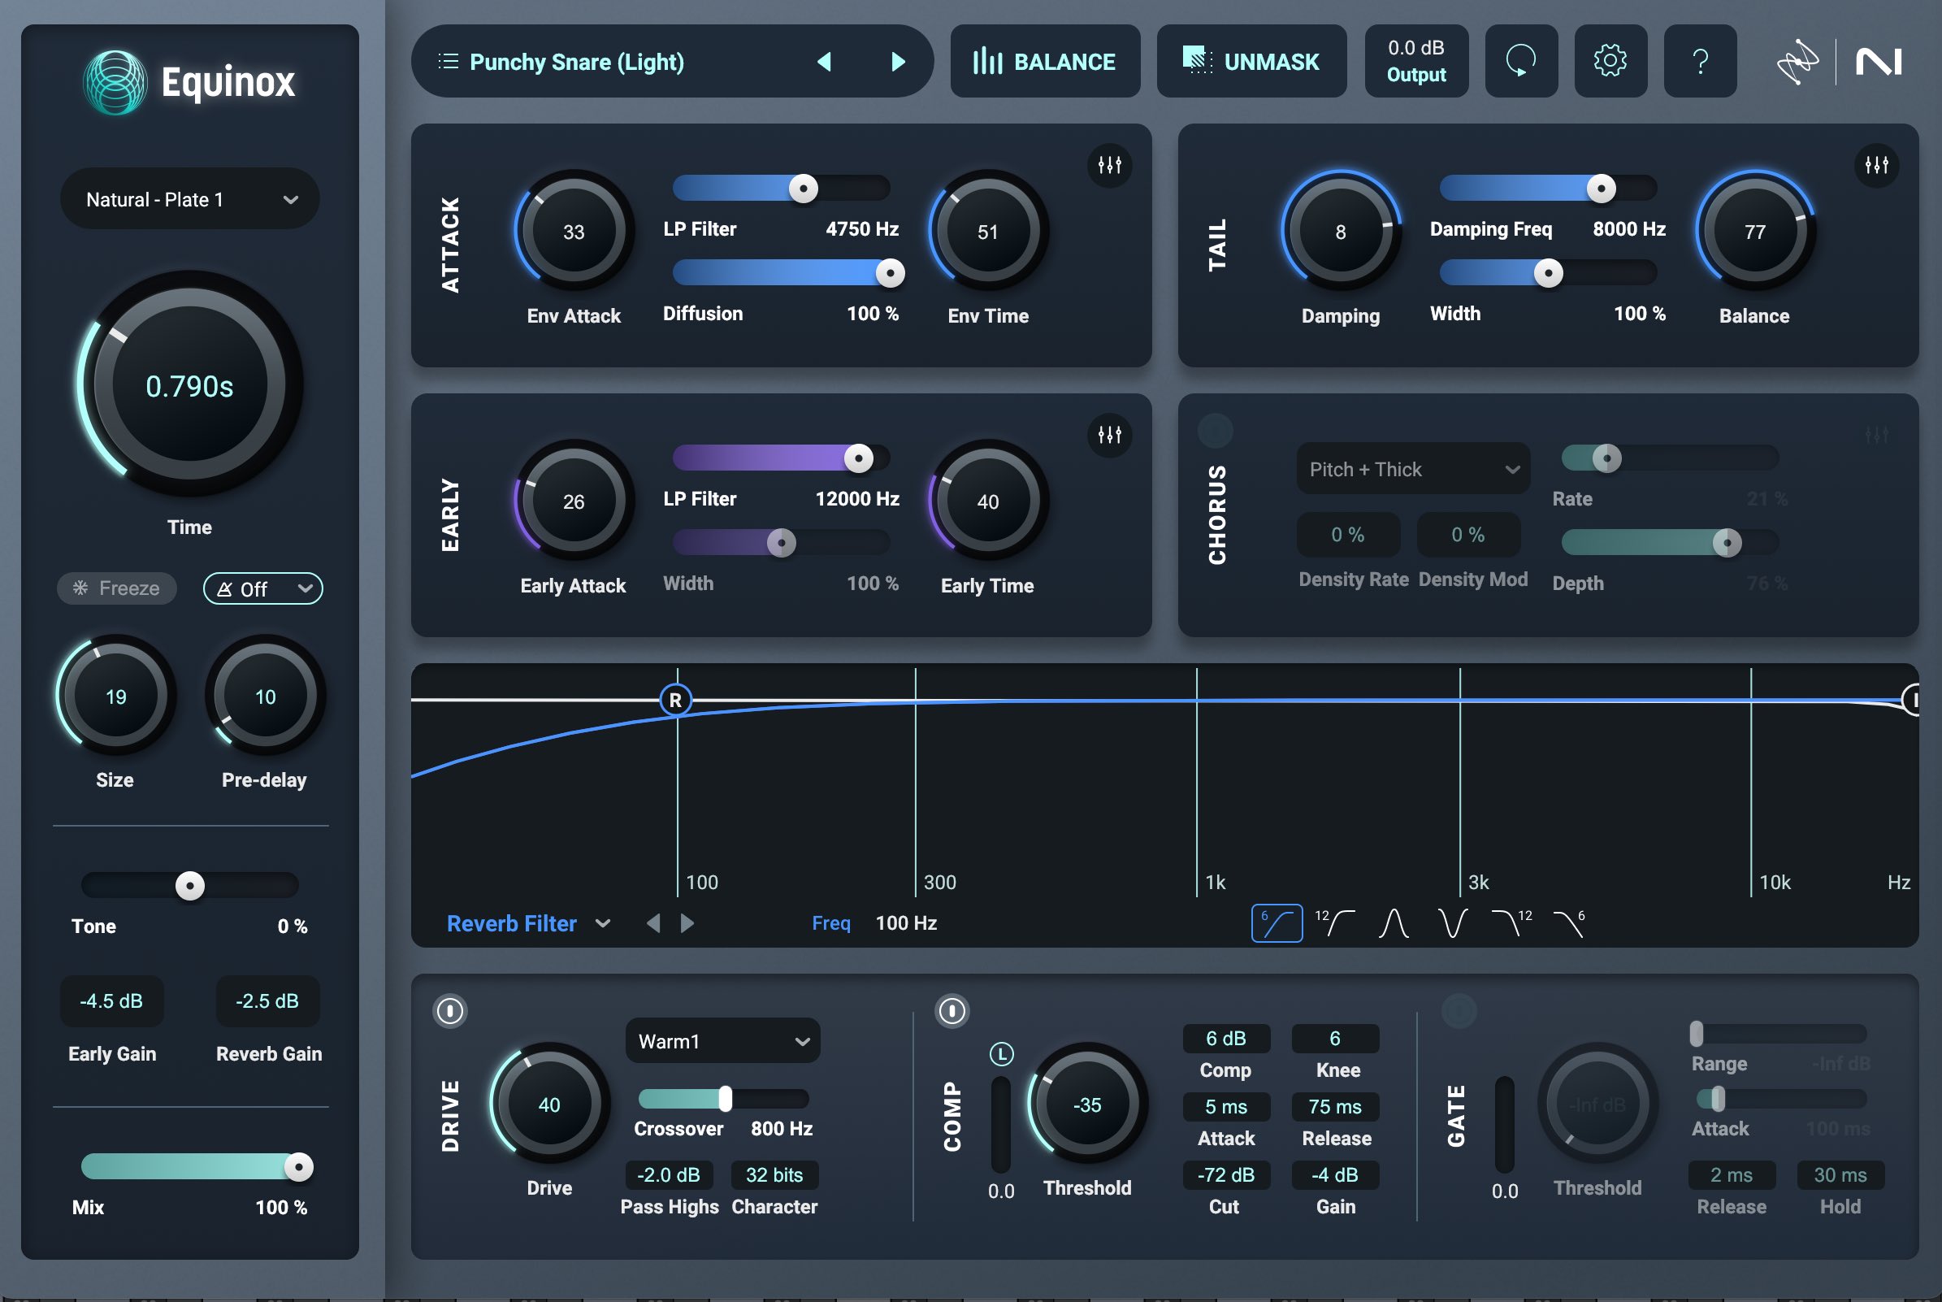Open the Early section advanced sliders icon

1110,435
